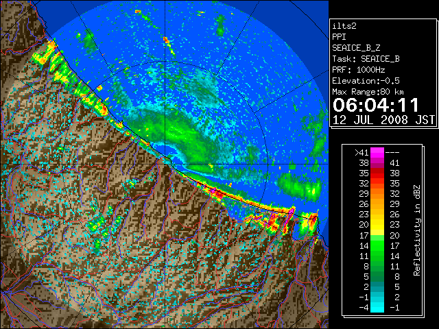Select the 'PPI' scan type text
Viewport: 439px width, 329px height.
coord(339,37)
